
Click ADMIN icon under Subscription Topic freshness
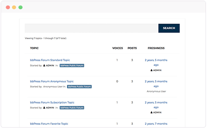151,112
